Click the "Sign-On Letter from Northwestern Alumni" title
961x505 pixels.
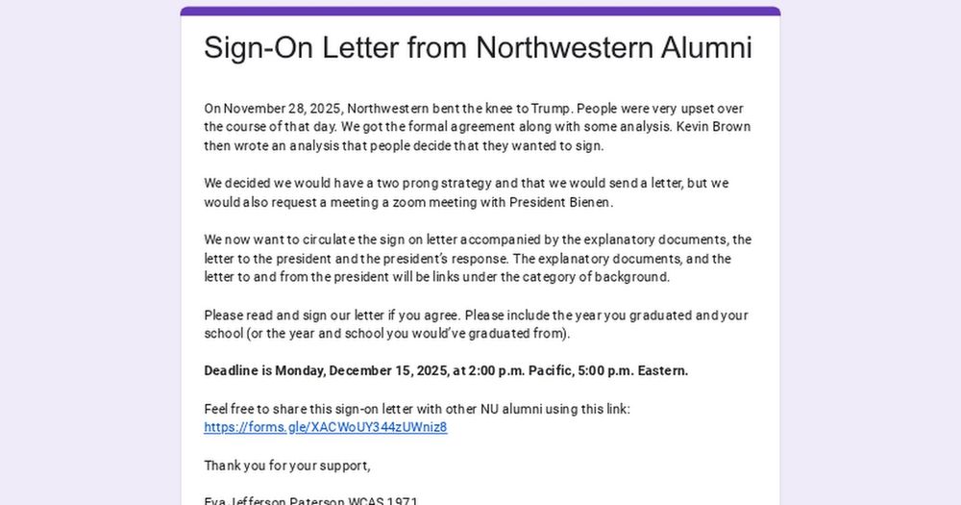pos(478,48)
